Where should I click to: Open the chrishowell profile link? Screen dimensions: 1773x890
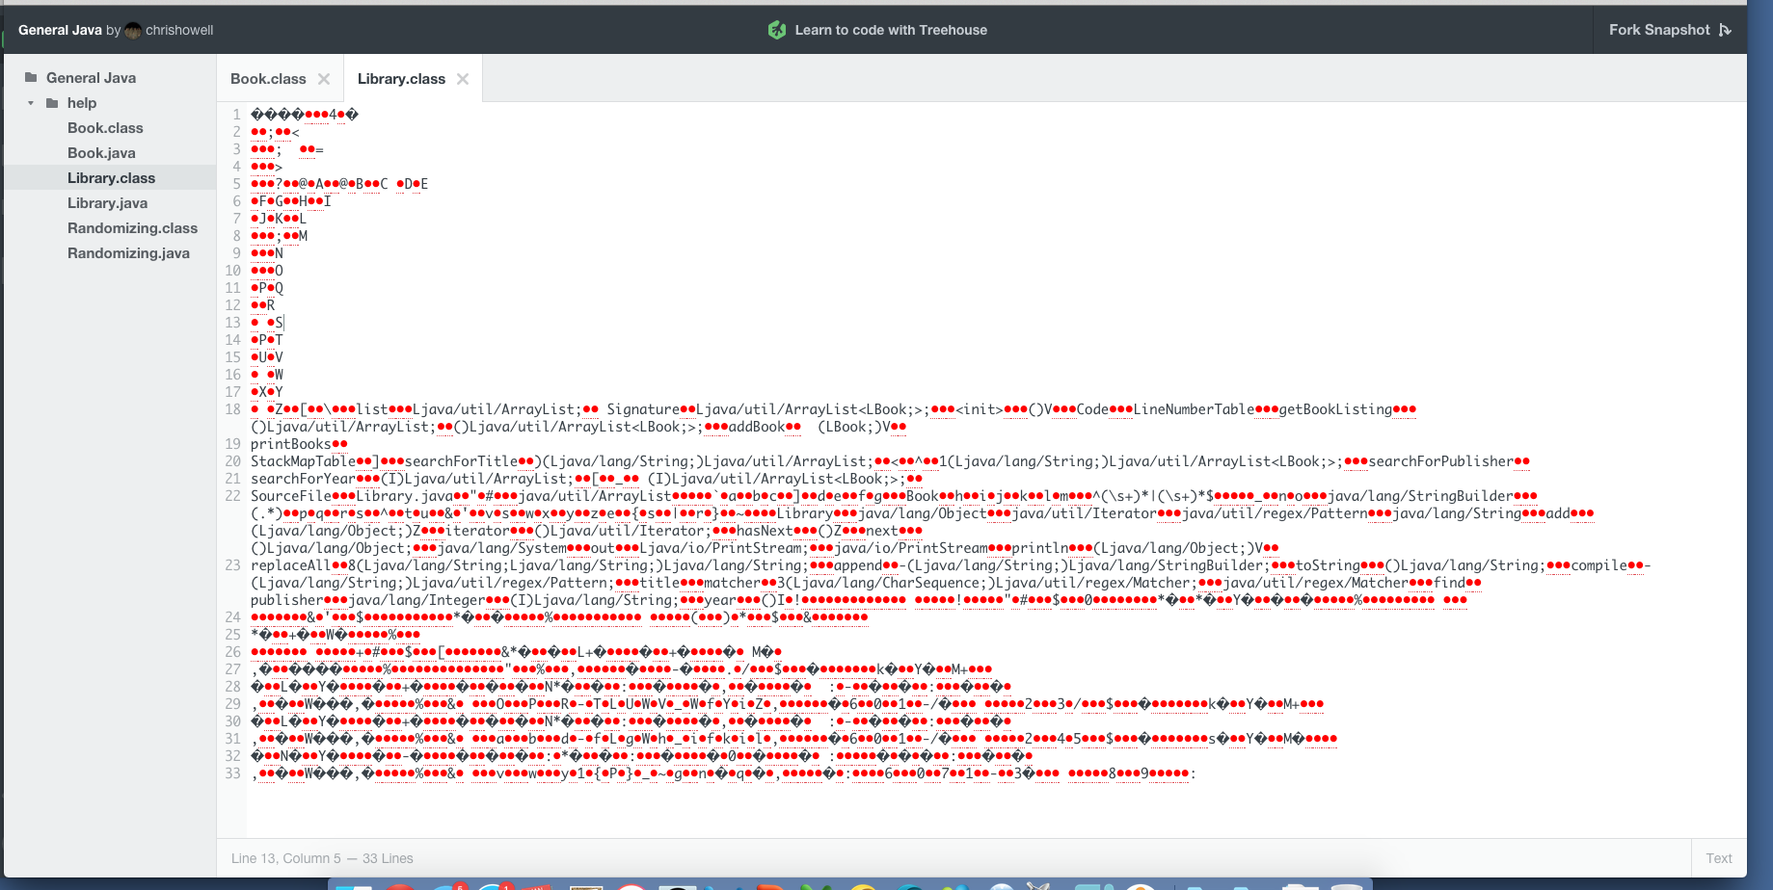coord(179,31)
